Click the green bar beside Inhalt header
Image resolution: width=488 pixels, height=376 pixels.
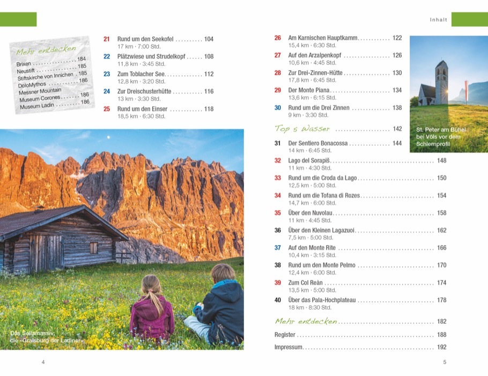pos(469,20)
